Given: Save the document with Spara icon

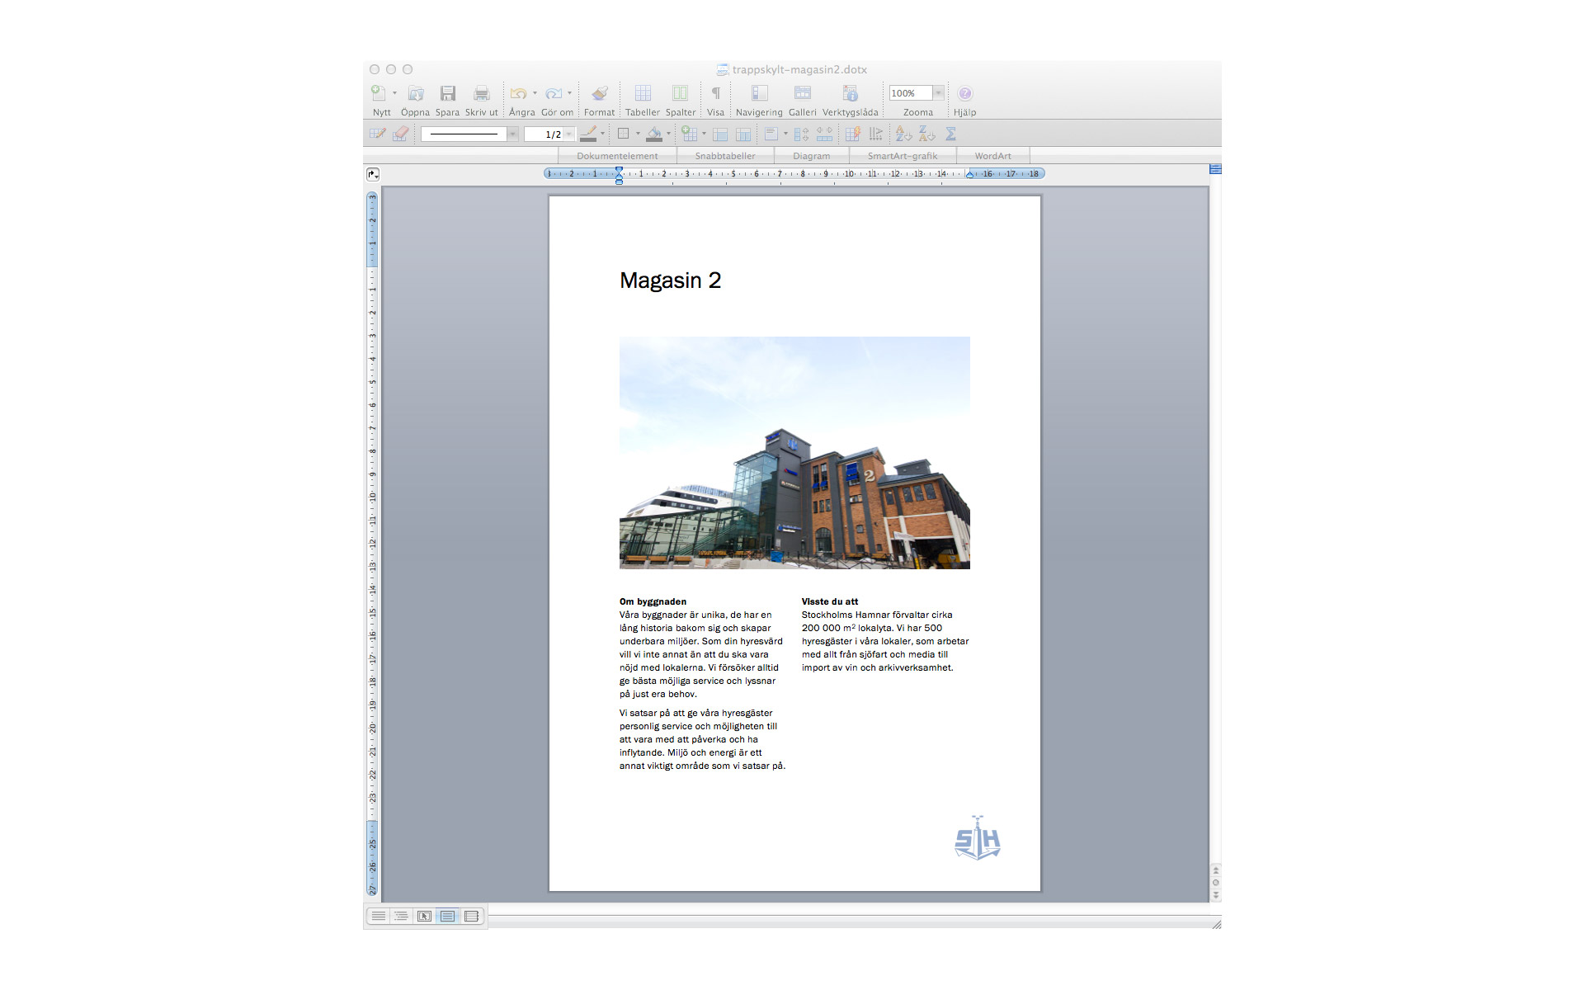Looking at the screenshot, I should pos(448,93).
